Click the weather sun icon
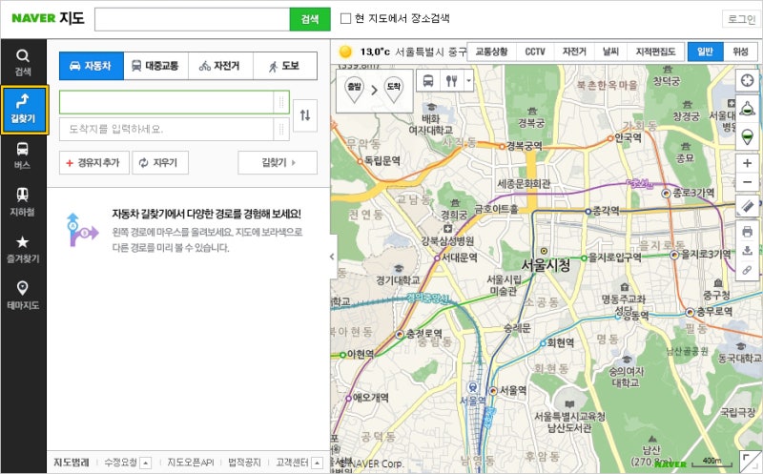Viewport: 763px width, 474px height. 345,52
